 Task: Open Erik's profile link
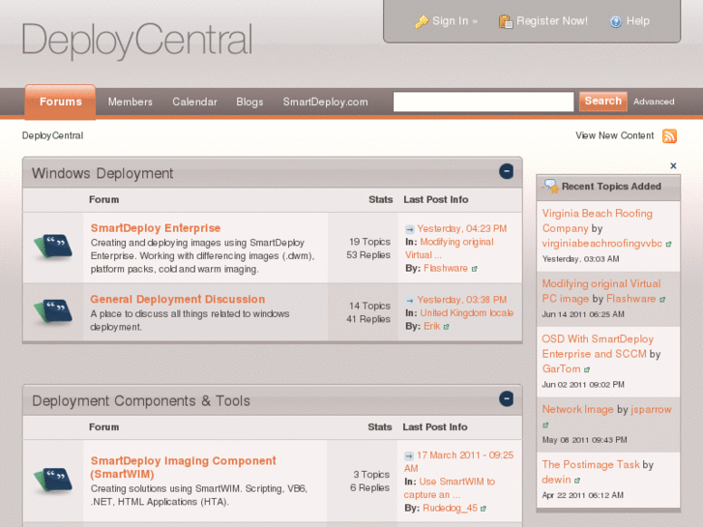coord(431,326)
